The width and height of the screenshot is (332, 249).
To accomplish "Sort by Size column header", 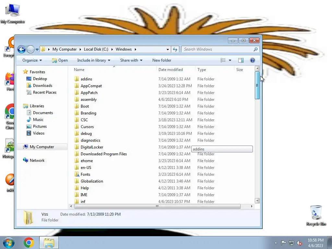I will point(240,70).
